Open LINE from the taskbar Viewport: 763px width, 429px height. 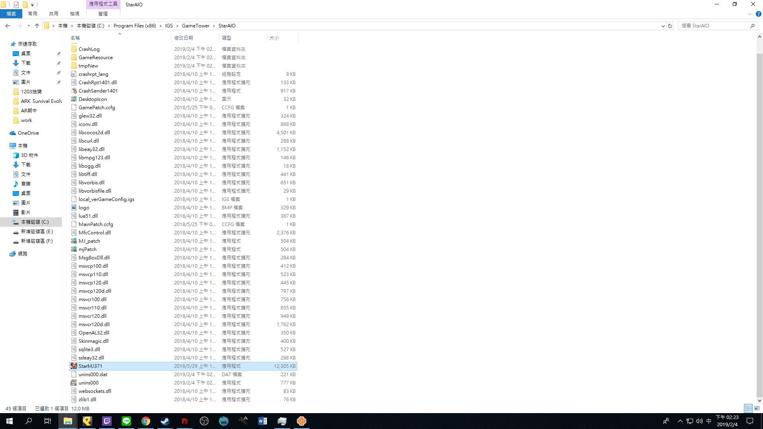tap(126, 421)
